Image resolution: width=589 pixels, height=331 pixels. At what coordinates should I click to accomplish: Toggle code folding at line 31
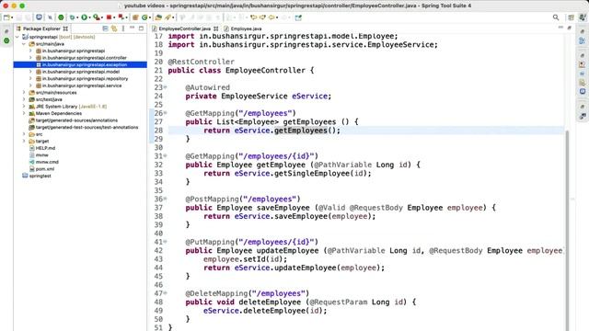pos(166,155)
